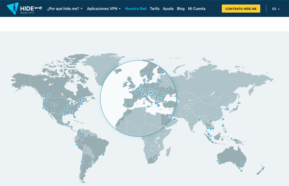Click the CONTRATA HIDE.ME button
Viewport: 289px width, 186px height.
pyautogui.click(x=241, y=8)
